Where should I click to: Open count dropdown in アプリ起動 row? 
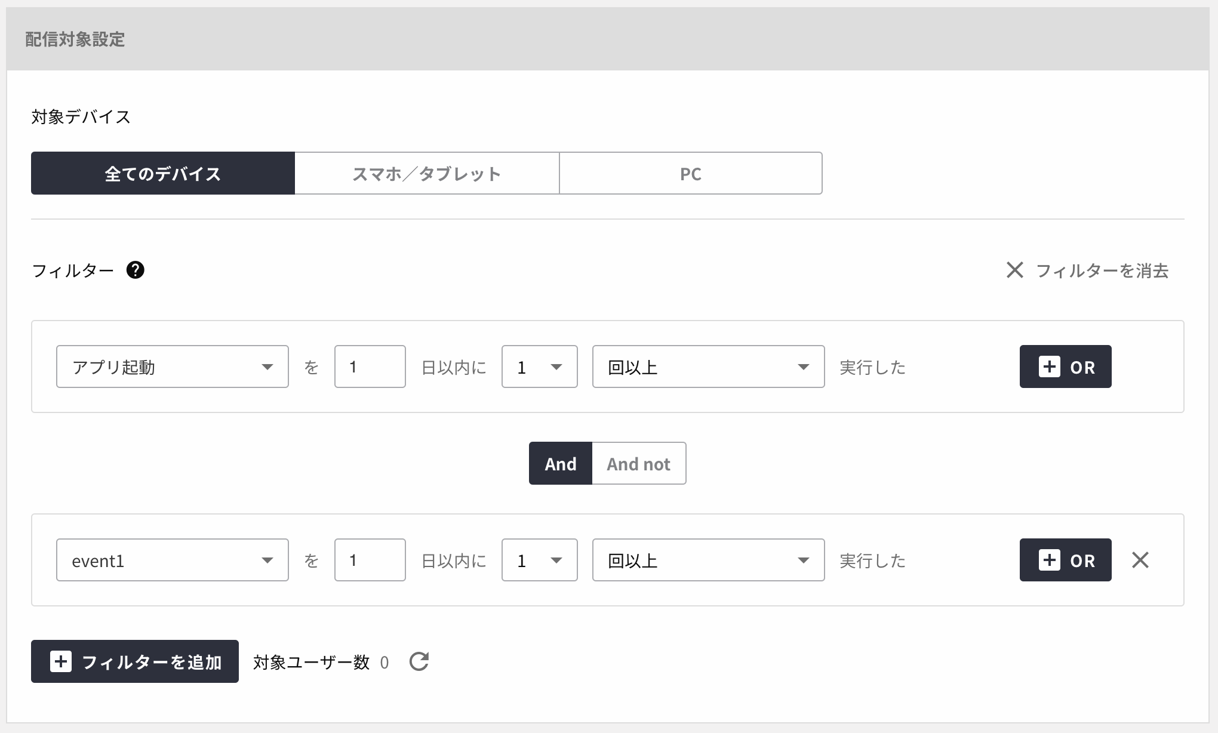click(540, 366)
